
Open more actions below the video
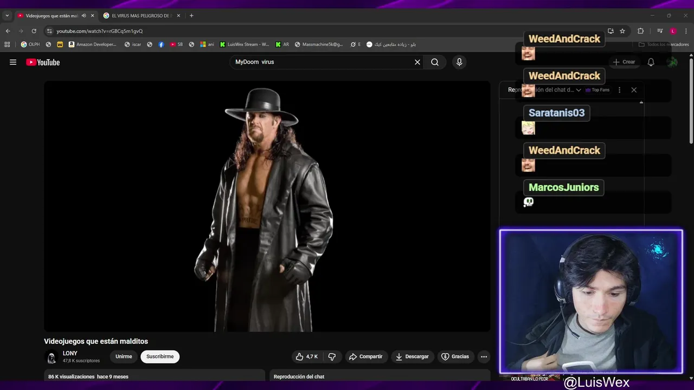tap(484, 356)
